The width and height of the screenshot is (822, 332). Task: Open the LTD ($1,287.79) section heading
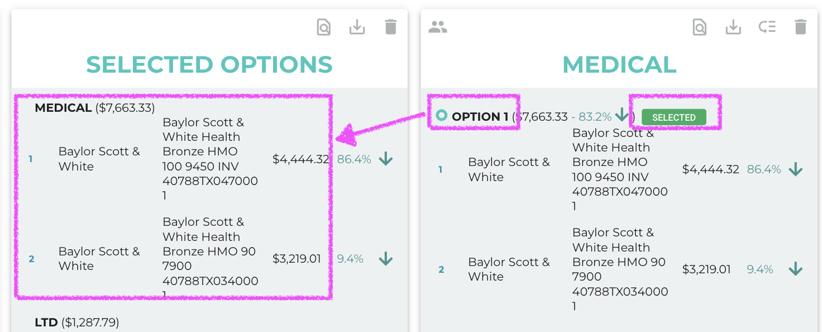pyautogui.click(x=77, y=322)
